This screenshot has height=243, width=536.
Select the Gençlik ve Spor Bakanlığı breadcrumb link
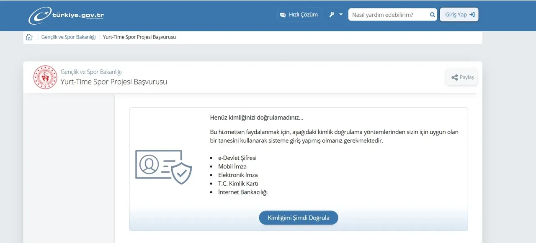70,37
